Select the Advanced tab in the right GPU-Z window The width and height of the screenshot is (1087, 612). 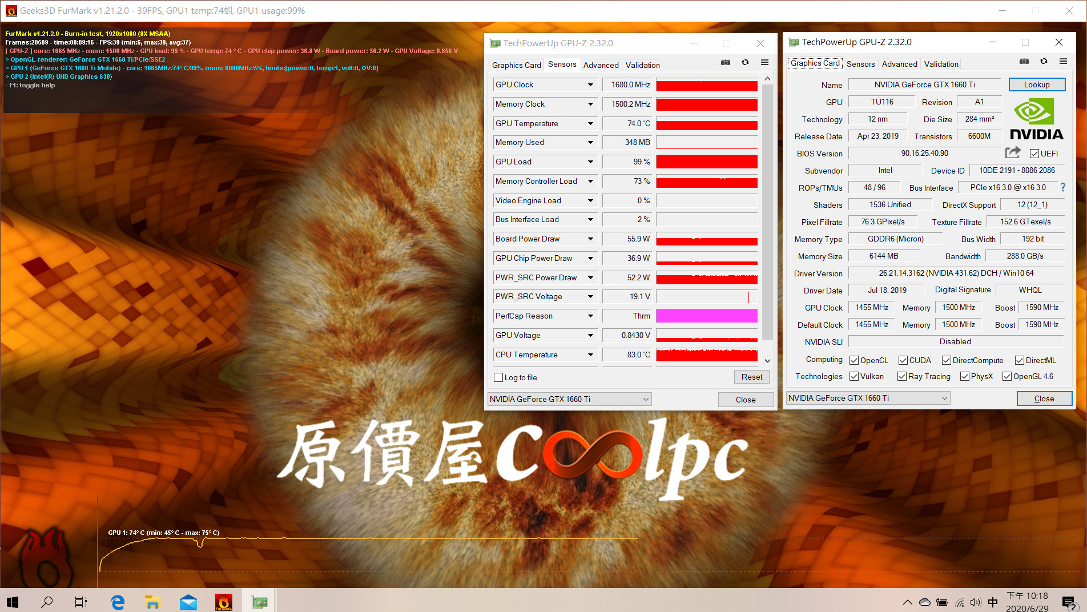(899, 64)
